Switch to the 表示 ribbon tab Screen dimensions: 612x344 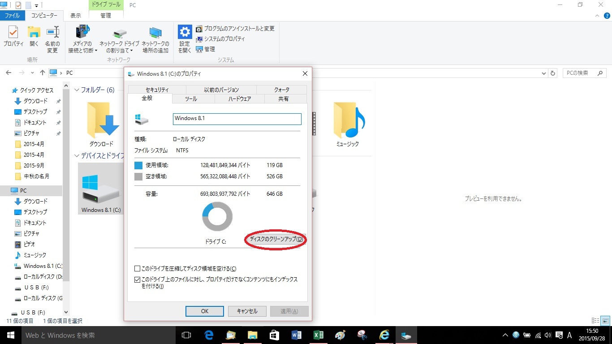(x=76, y=16)
